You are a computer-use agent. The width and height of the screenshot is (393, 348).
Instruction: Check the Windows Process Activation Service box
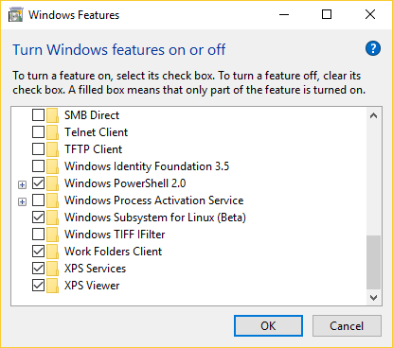[38, 200]
